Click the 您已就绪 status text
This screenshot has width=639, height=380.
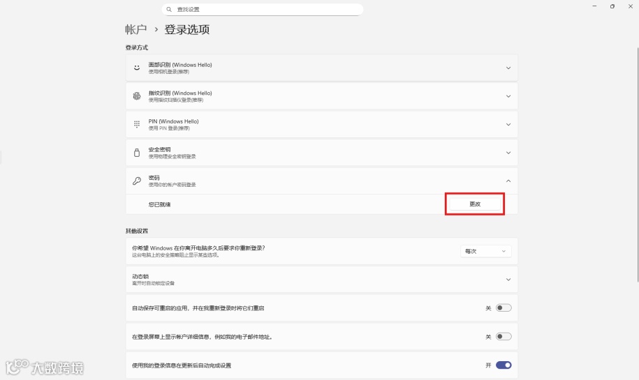click(x=159, y=204)
